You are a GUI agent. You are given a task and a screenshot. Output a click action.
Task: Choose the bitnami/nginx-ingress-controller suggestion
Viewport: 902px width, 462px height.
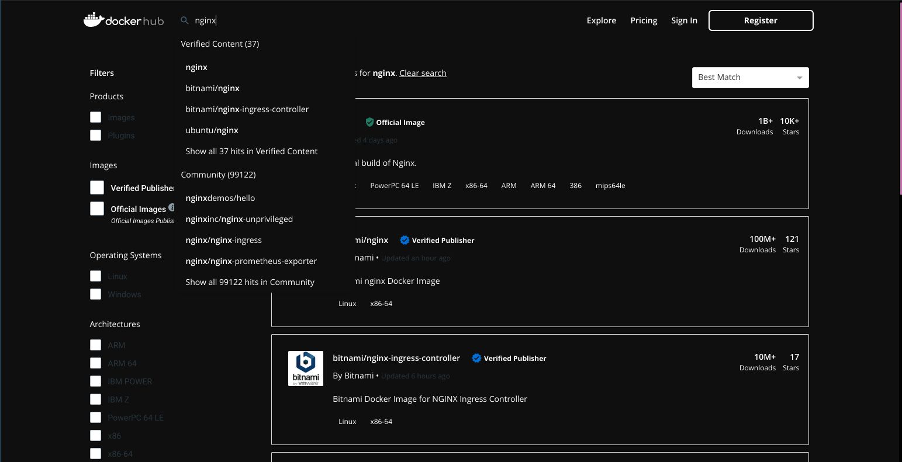[x=247, y=109]
